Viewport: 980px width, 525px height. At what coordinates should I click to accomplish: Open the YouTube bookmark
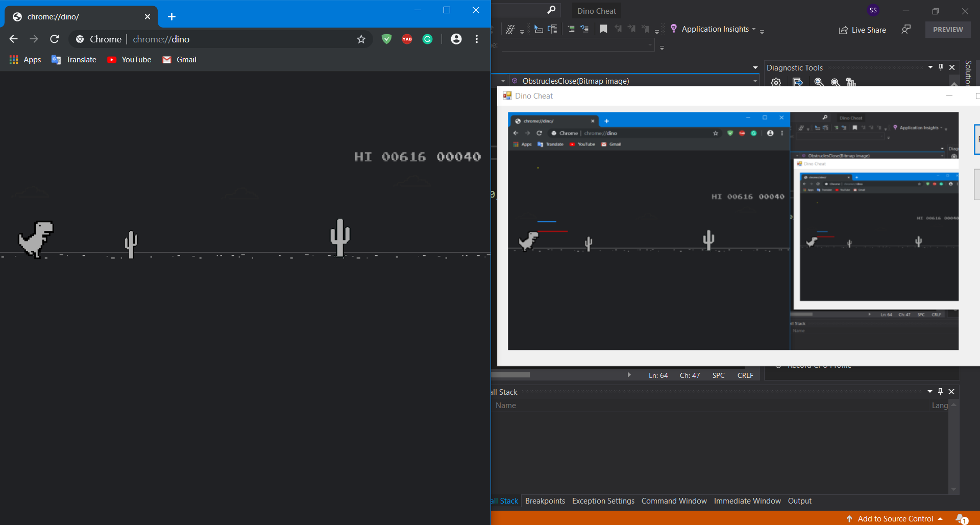click(130, 60)
